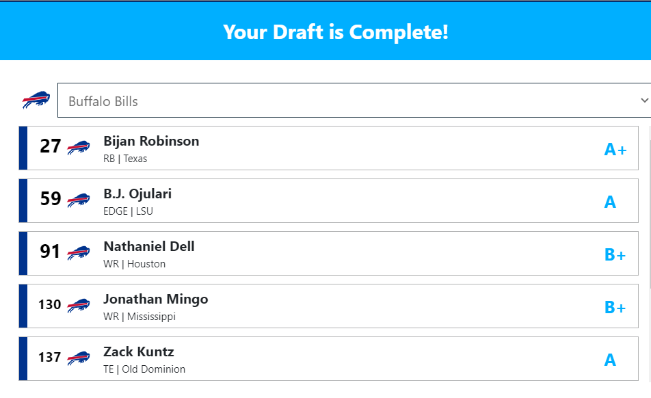Click the B+ grade for Jonathan Mingo
This screenshot has width=651, height=398.
615,308
